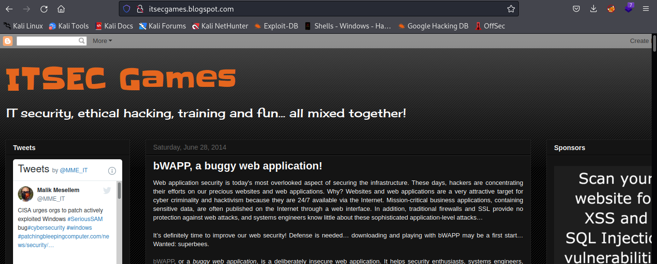The image size is (657, 264).
Task: Open Malik Mesellem's profile avatar
Action: (26, 194)
